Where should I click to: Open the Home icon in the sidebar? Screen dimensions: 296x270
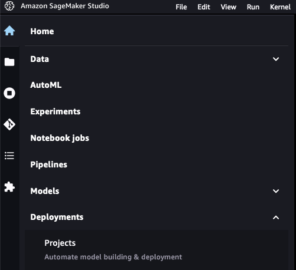(9, 31)
